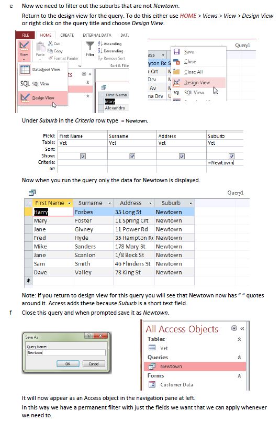Open the Address column dropdown arrow
The width and height of the screenshot is (280, 422).
[x=150, y=203]
